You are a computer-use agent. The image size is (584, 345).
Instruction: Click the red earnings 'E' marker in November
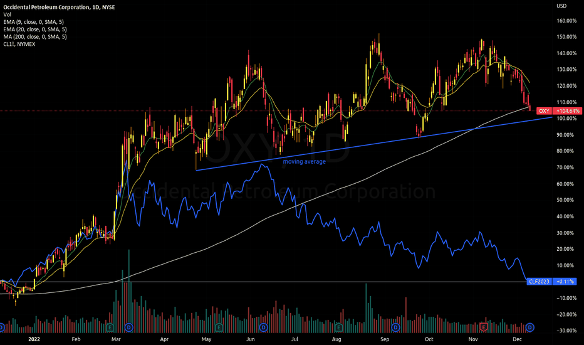click(x=484, y=327)
